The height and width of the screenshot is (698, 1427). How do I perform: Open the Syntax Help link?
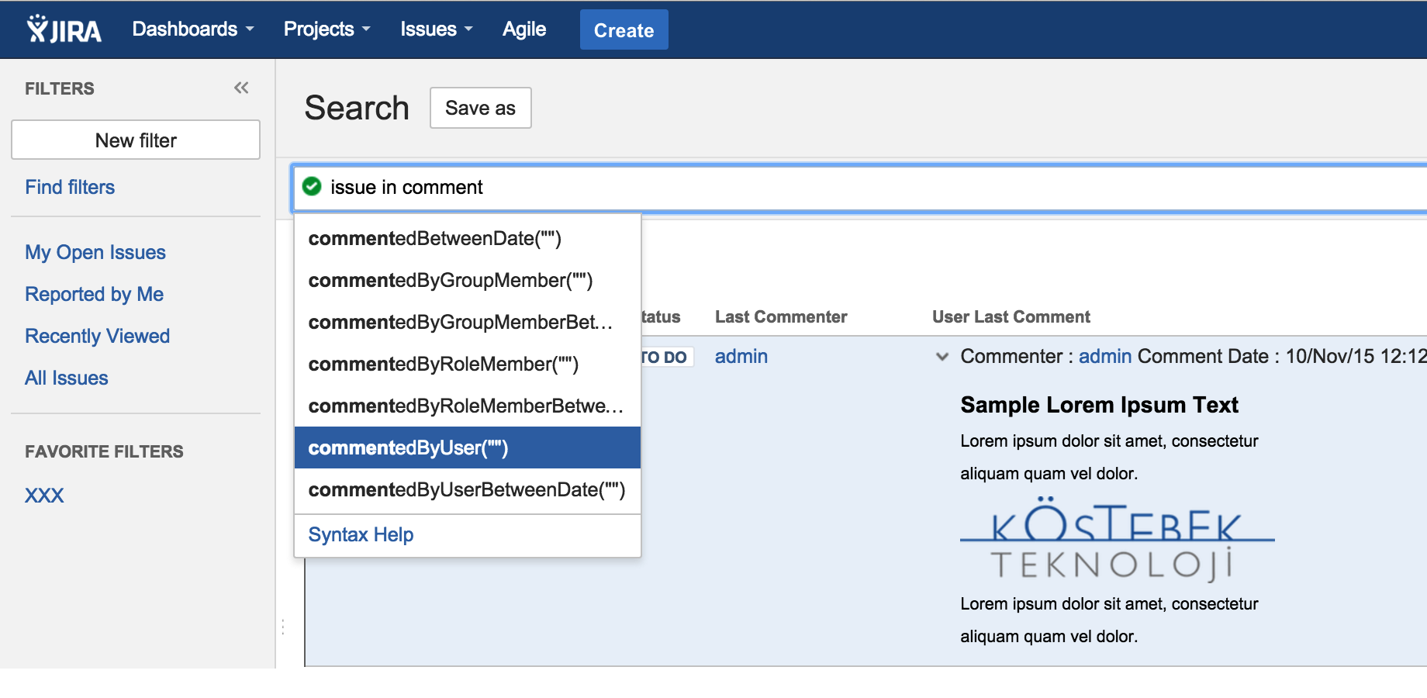(361, 534)
